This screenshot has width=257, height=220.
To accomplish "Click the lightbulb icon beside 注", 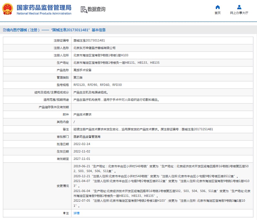I will point(64,213).
